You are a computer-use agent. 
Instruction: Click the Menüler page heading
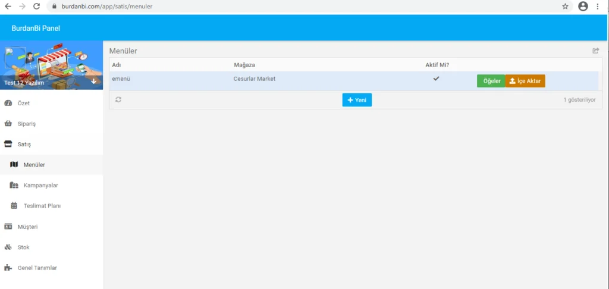tap(123, 51)
